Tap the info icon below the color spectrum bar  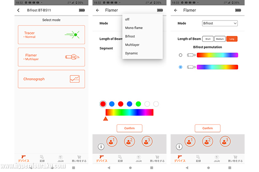(x=101, y=146)
